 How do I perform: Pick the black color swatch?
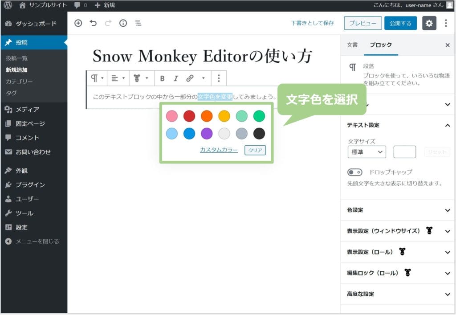coord(259,134)
